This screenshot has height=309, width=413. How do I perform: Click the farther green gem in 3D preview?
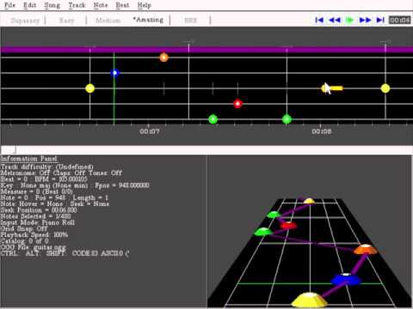(274, 215)
